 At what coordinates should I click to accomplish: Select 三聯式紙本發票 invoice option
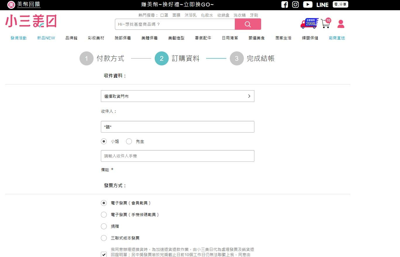(104, 238)
